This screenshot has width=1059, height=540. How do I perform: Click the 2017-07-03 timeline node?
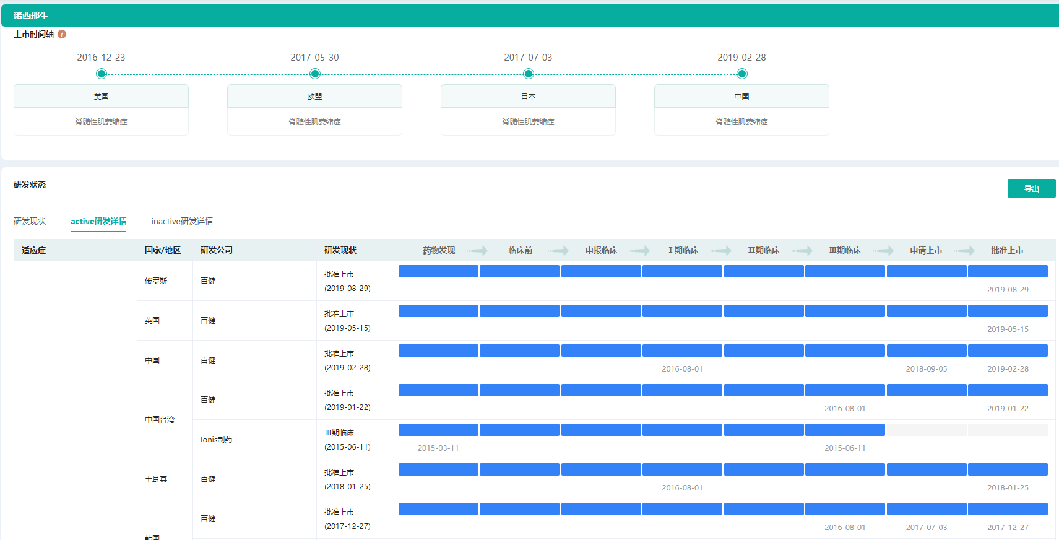(529, 74)
